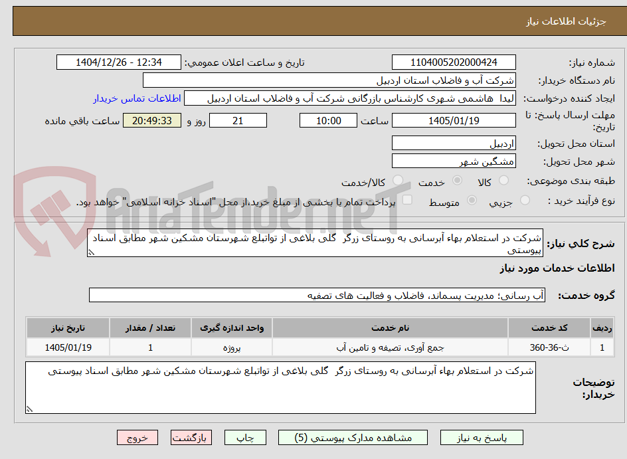Click the delivery city field مشگین شهر
The width and height of the screenshot is (627, 459).
click(x=454, y=161)
